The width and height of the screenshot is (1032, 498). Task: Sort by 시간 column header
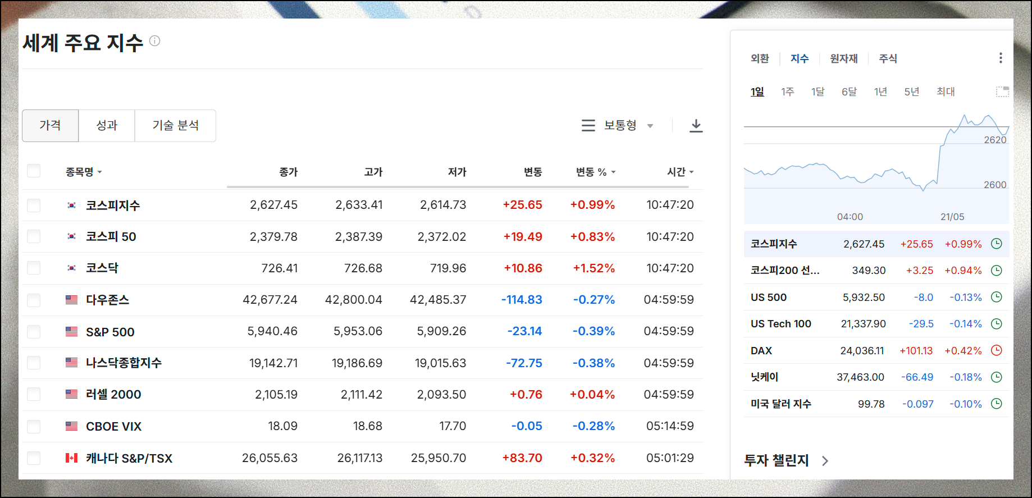680,172
